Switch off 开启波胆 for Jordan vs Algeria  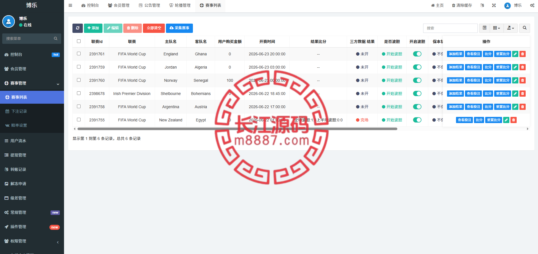pyautogui.click(x=417, y=67)
